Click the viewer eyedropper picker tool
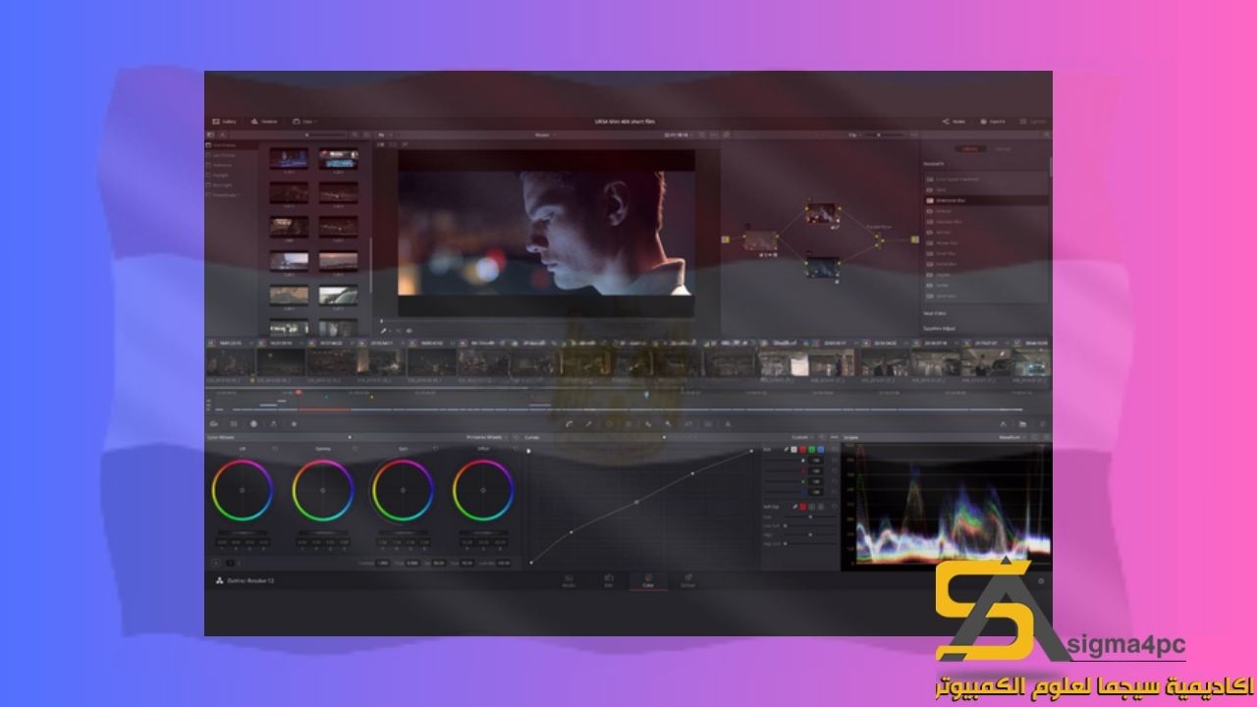The image size is (1257, 707). pos(384,331)
